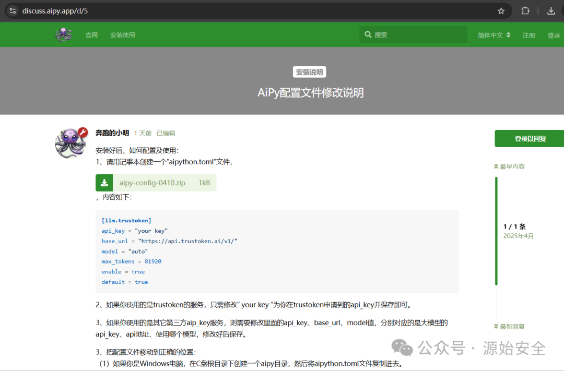Click the 1kB file size label

click(x=204, y=183)
